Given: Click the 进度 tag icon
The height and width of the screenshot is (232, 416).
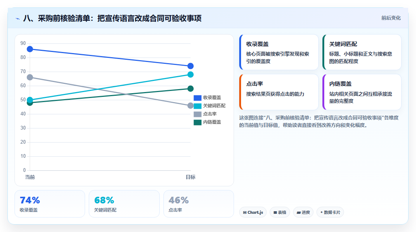Looking at the screenshot, I should 299,213.
